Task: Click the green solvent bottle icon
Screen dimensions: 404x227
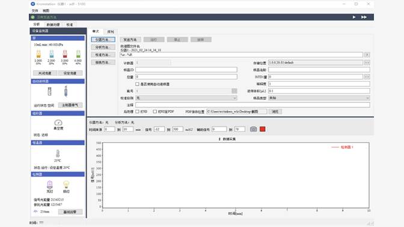Action: pyautogui.click(x=78, y=54)
